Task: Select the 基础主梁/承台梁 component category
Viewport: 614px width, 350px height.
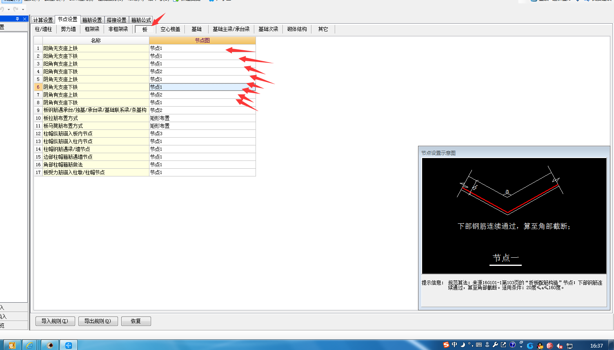Action: tap(231, 29)
